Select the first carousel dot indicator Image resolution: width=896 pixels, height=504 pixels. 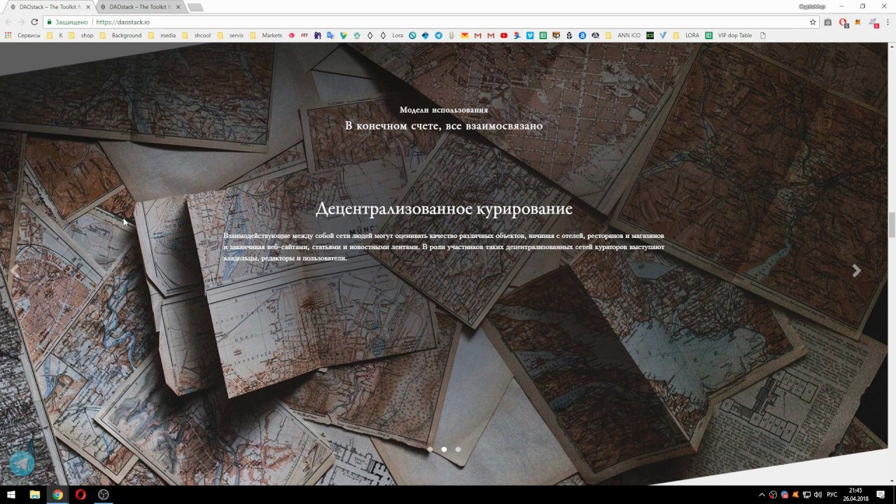pos(430,449)
